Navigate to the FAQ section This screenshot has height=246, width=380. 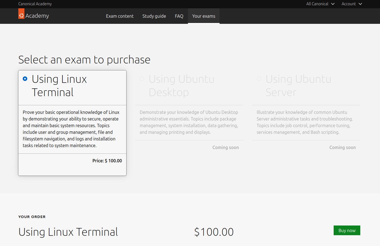click(179, 16)
